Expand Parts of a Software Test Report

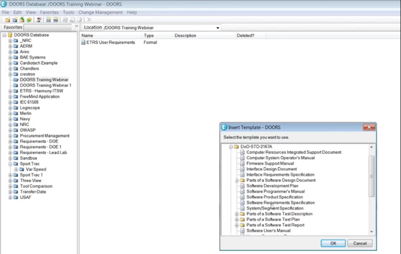237,225
